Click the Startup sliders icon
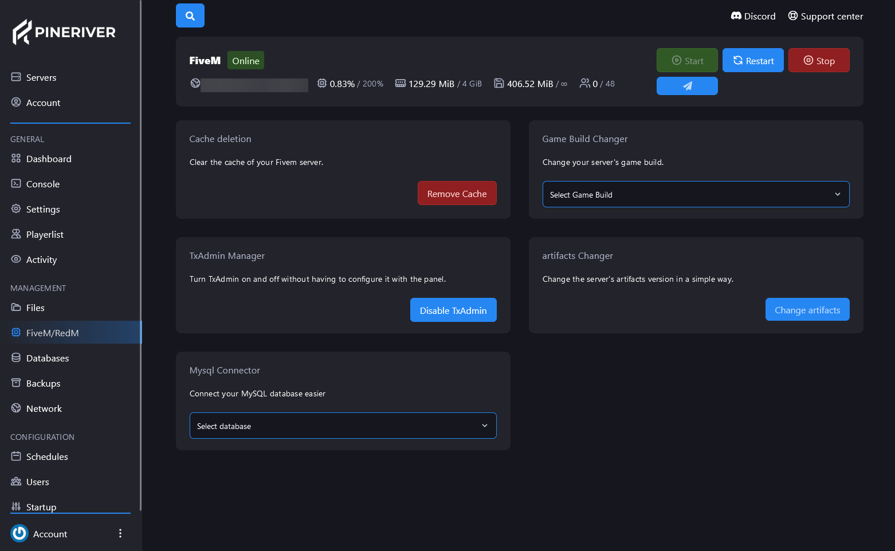The image size is (895, 551). [x=16, y=506]
